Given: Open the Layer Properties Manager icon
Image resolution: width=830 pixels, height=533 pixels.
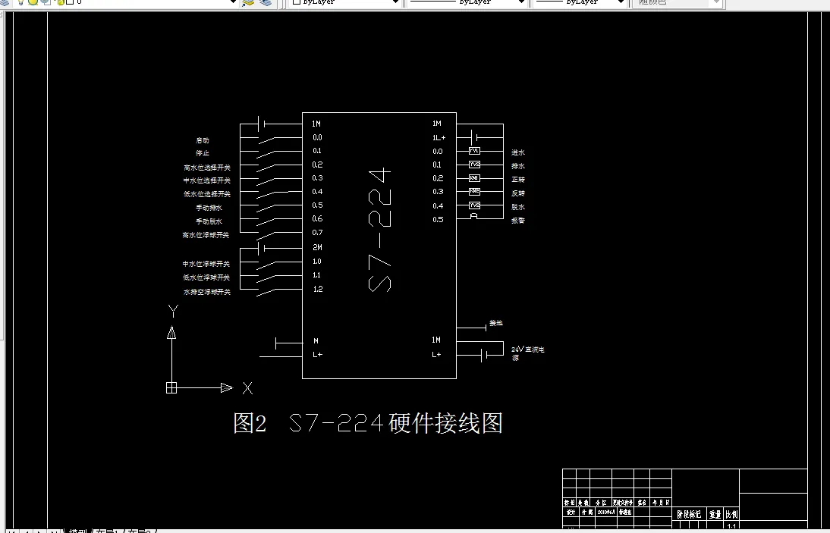Looking at the screenshot, I should (x=5, y=2).
